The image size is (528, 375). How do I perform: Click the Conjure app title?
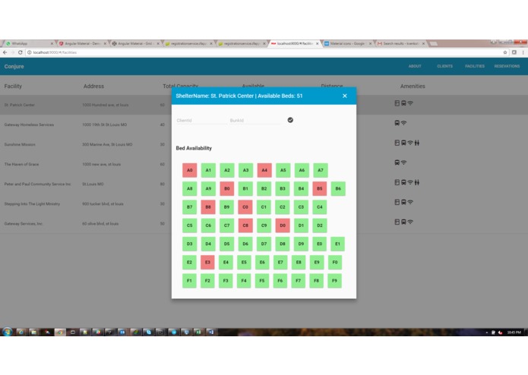pos(14,67)
